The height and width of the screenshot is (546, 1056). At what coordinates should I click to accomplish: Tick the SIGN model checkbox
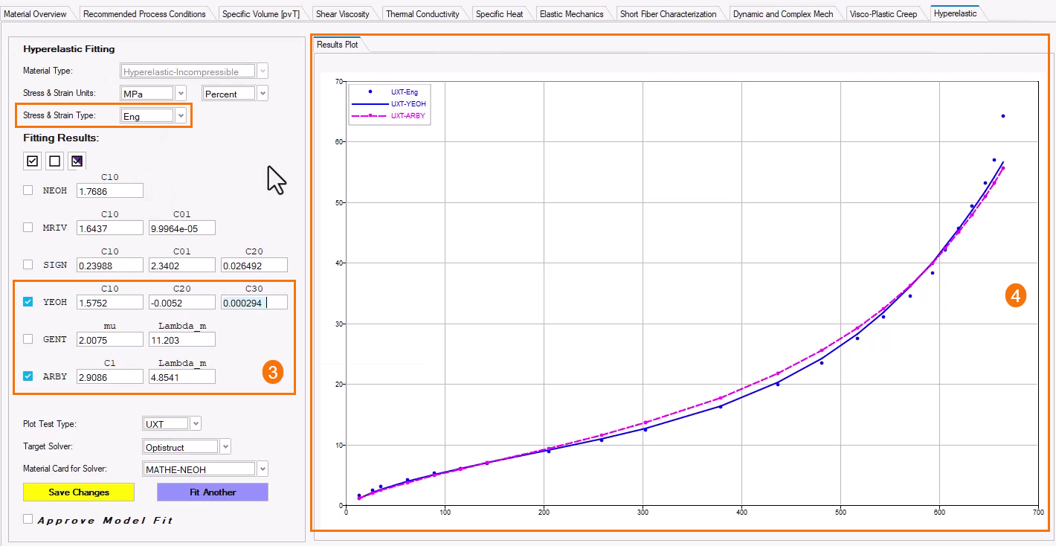click(28, 265)
